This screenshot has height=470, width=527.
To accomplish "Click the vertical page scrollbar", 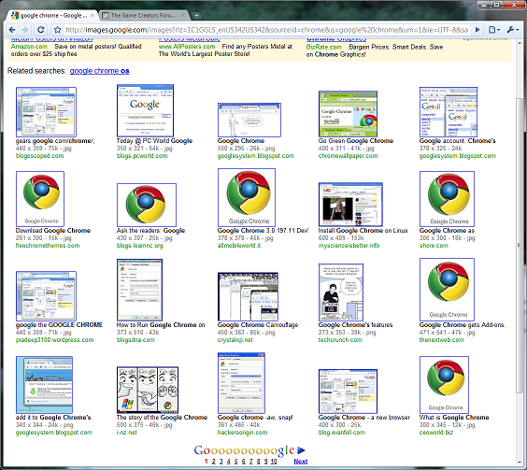I will click(x=520, y=246).
